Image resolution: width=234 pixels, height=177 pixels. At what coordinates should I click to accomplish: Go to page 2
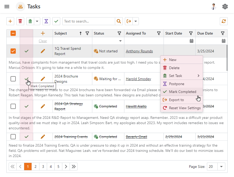(35, 167)
